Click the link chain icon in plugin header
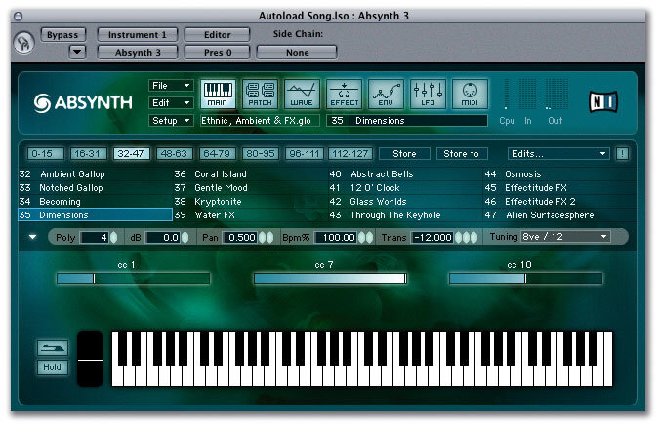 (23, 43)
